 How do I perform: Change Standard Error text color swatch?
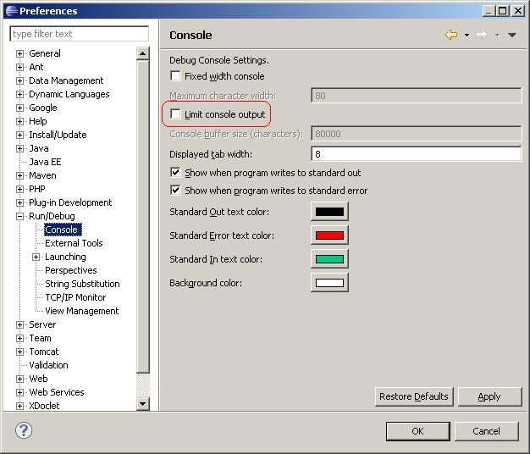click(329, 235)
